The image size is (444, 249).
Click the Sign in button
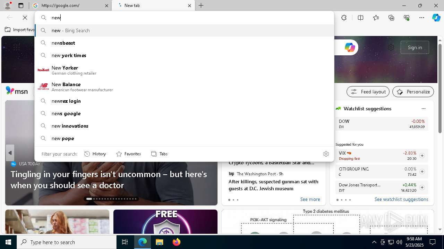(x=415, y=47)
